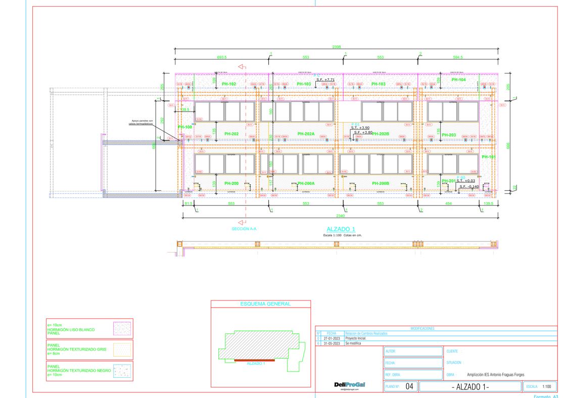The width and height of the screenshot is (563, 398).
Task: Click the bottom dimension "454"
Action: click(x=448, y=204)
